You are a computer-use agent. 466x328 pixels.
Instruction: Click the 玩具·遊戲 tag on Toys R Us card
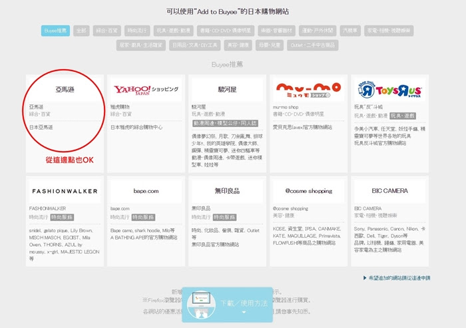click(x=403, y=116)
